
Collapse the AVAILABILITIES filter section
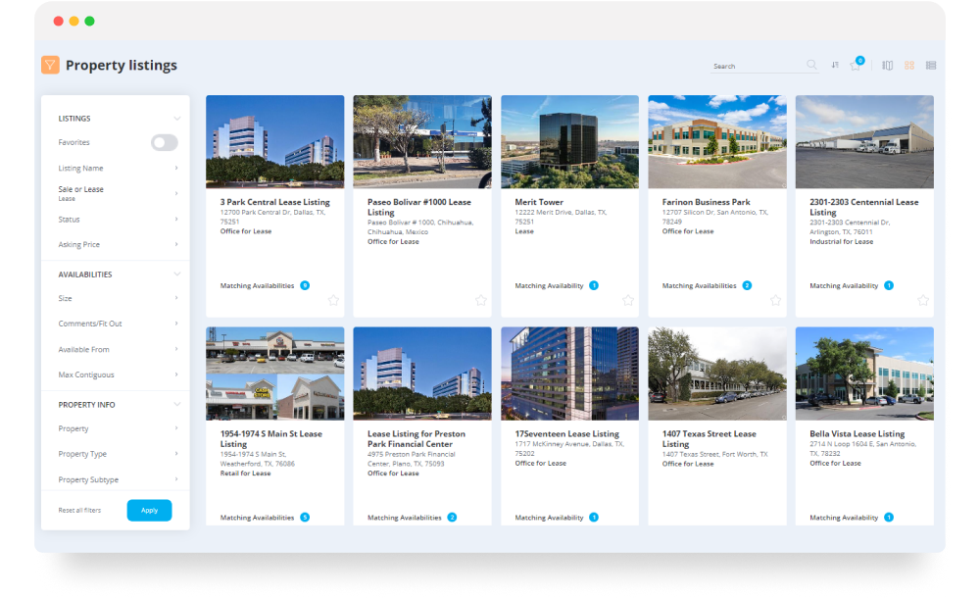pos(176,274)
